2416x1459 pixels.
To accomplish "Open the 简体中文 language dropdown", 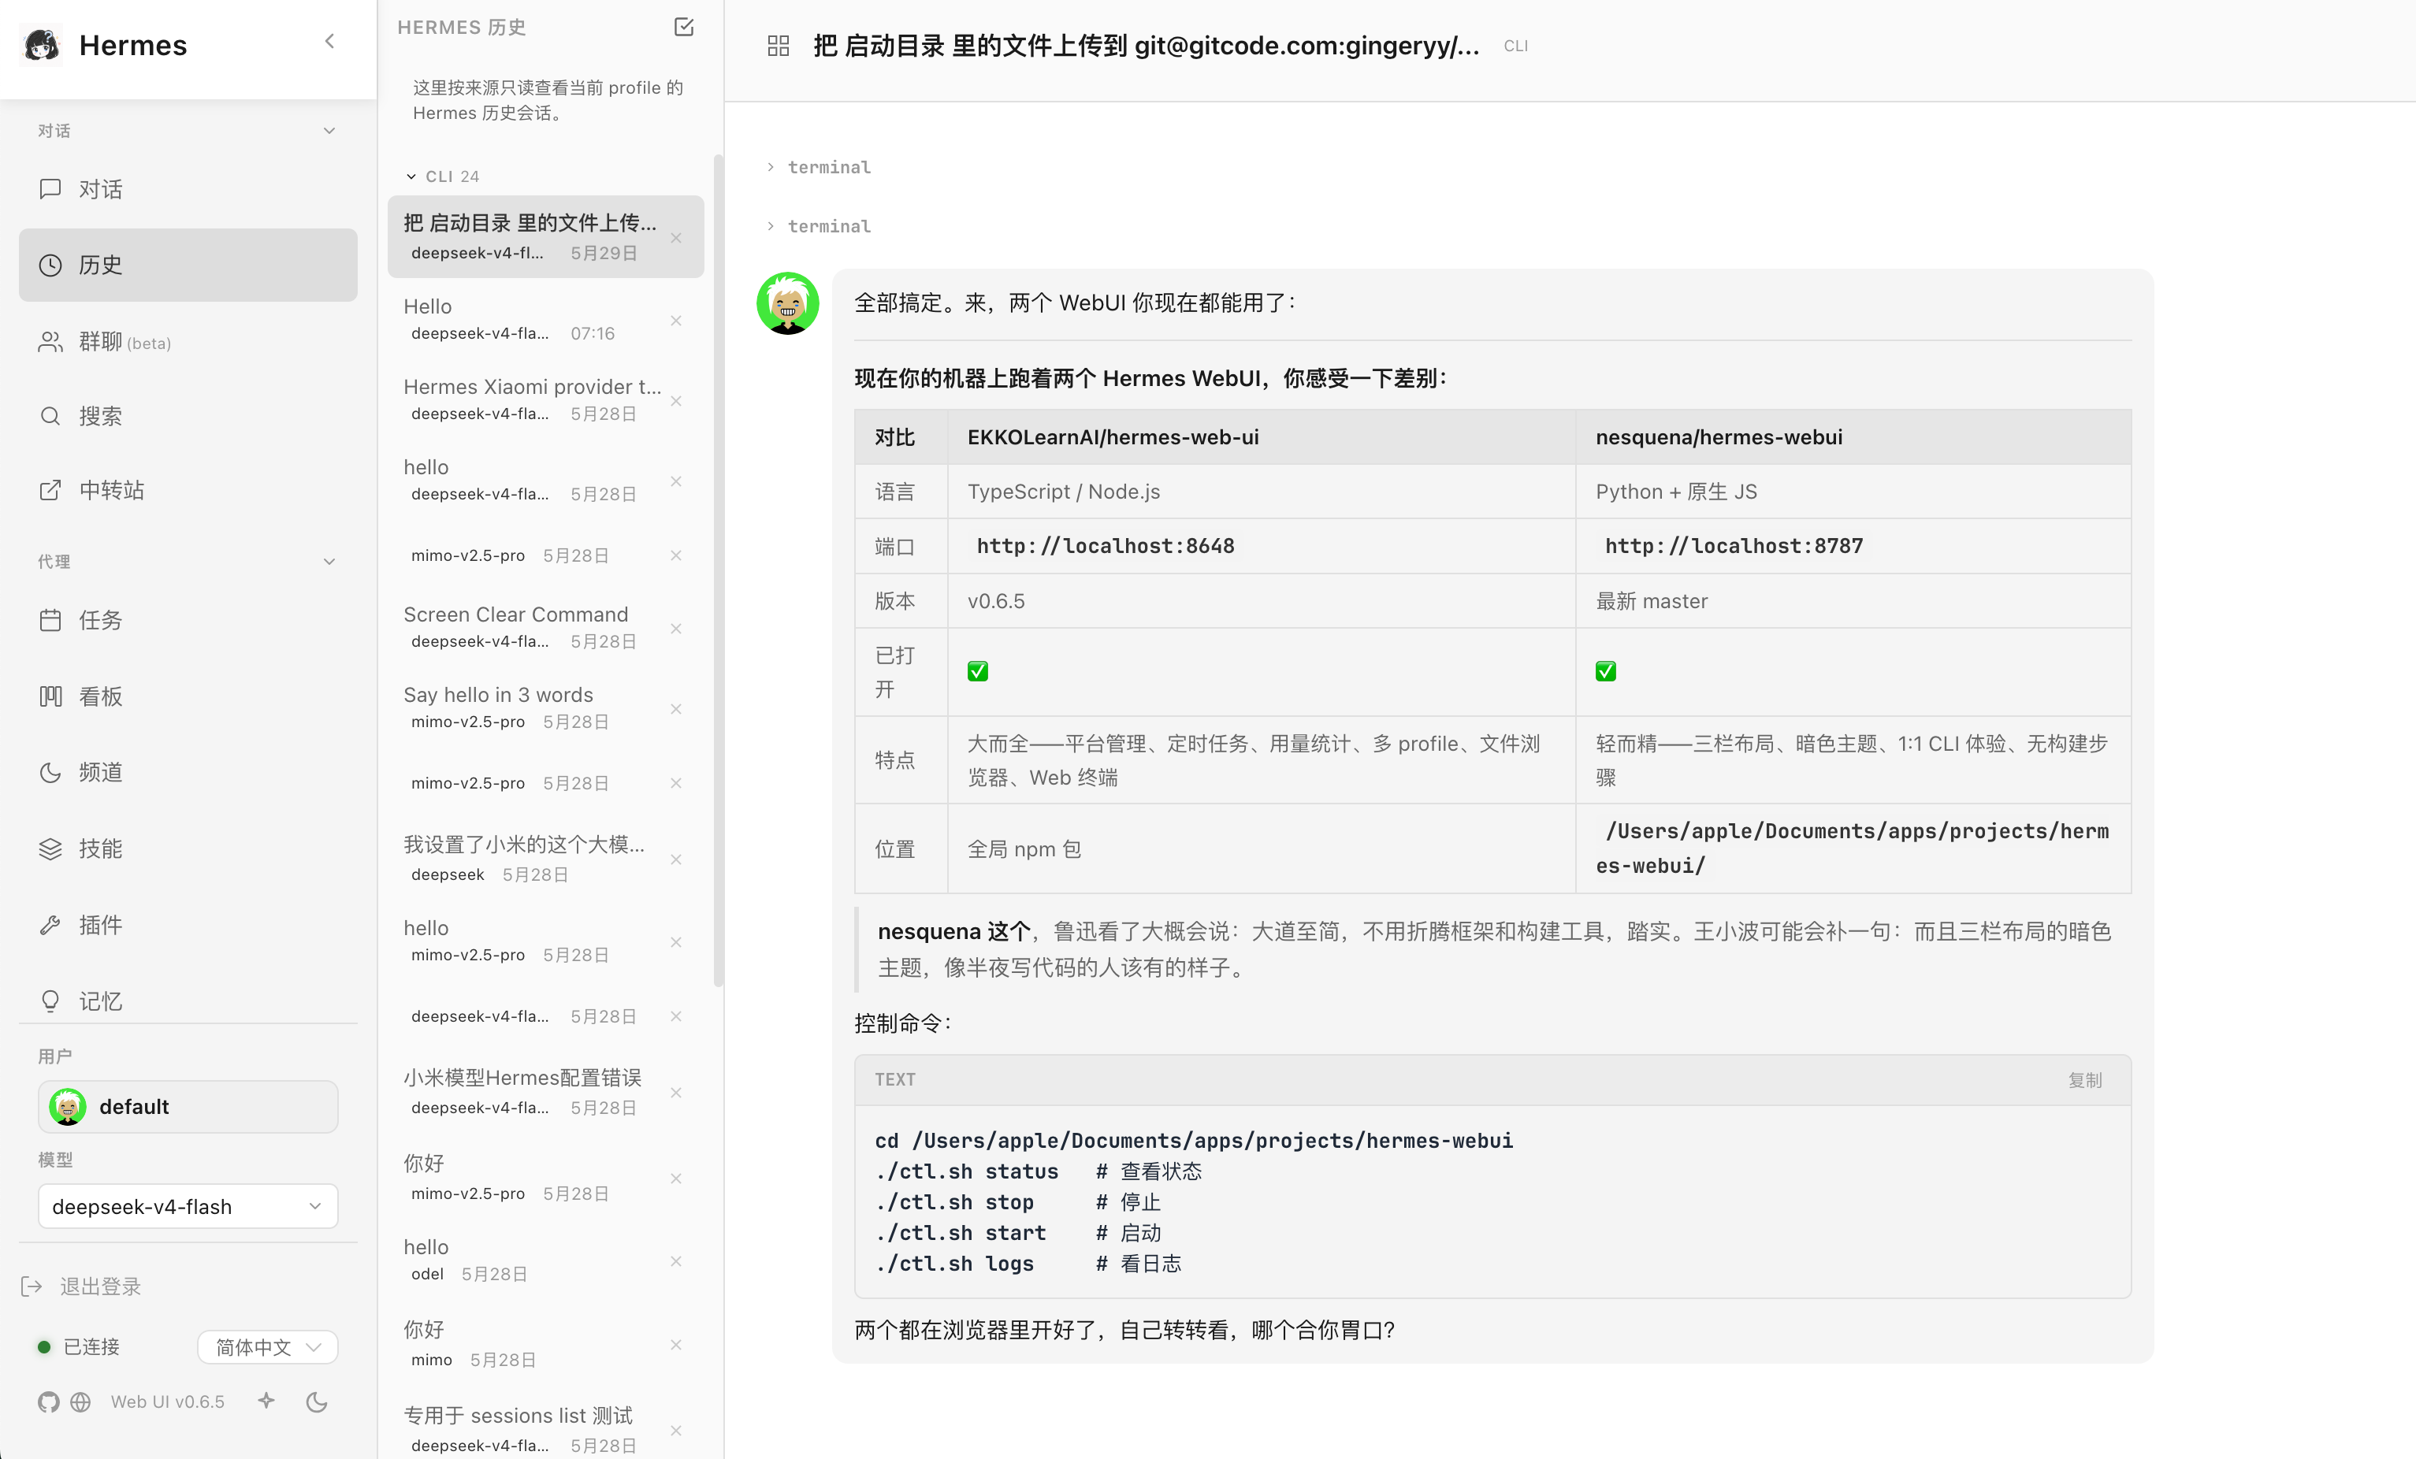I will [x=268, y=1347].
